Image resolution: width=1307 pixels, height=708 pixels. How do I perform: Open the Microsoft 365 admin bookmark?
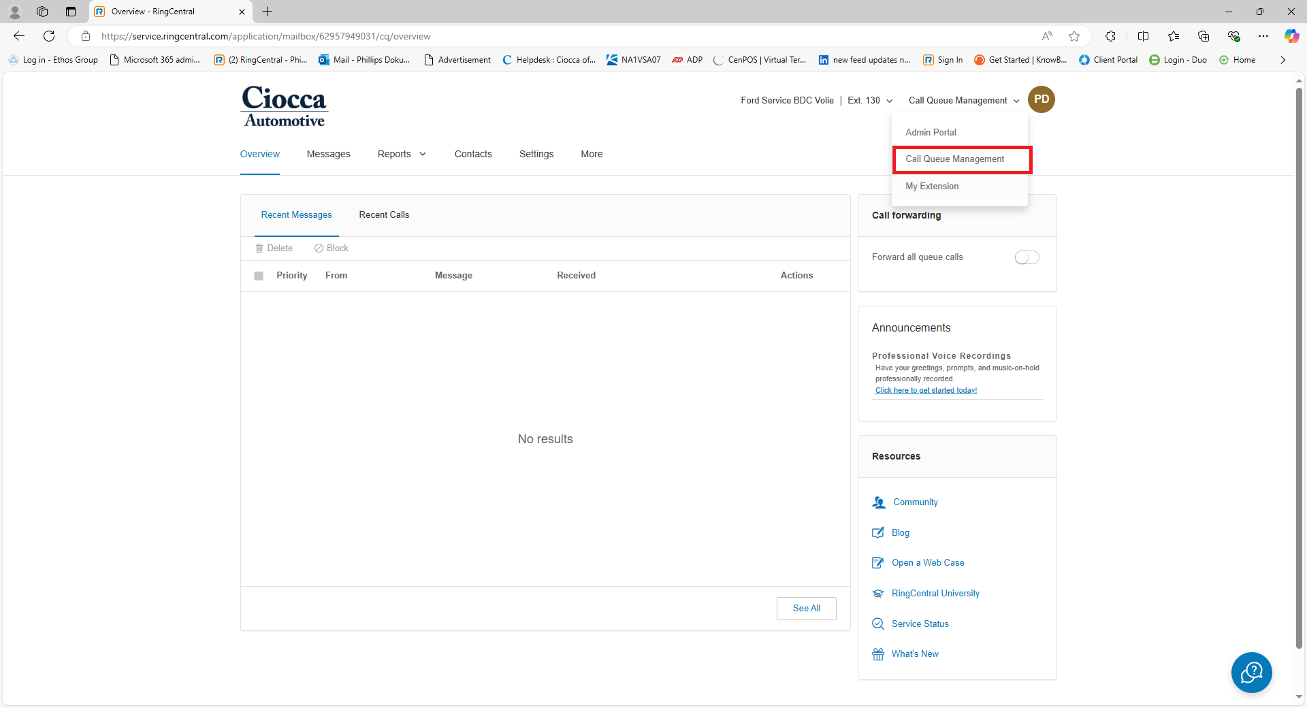[155, 60]
